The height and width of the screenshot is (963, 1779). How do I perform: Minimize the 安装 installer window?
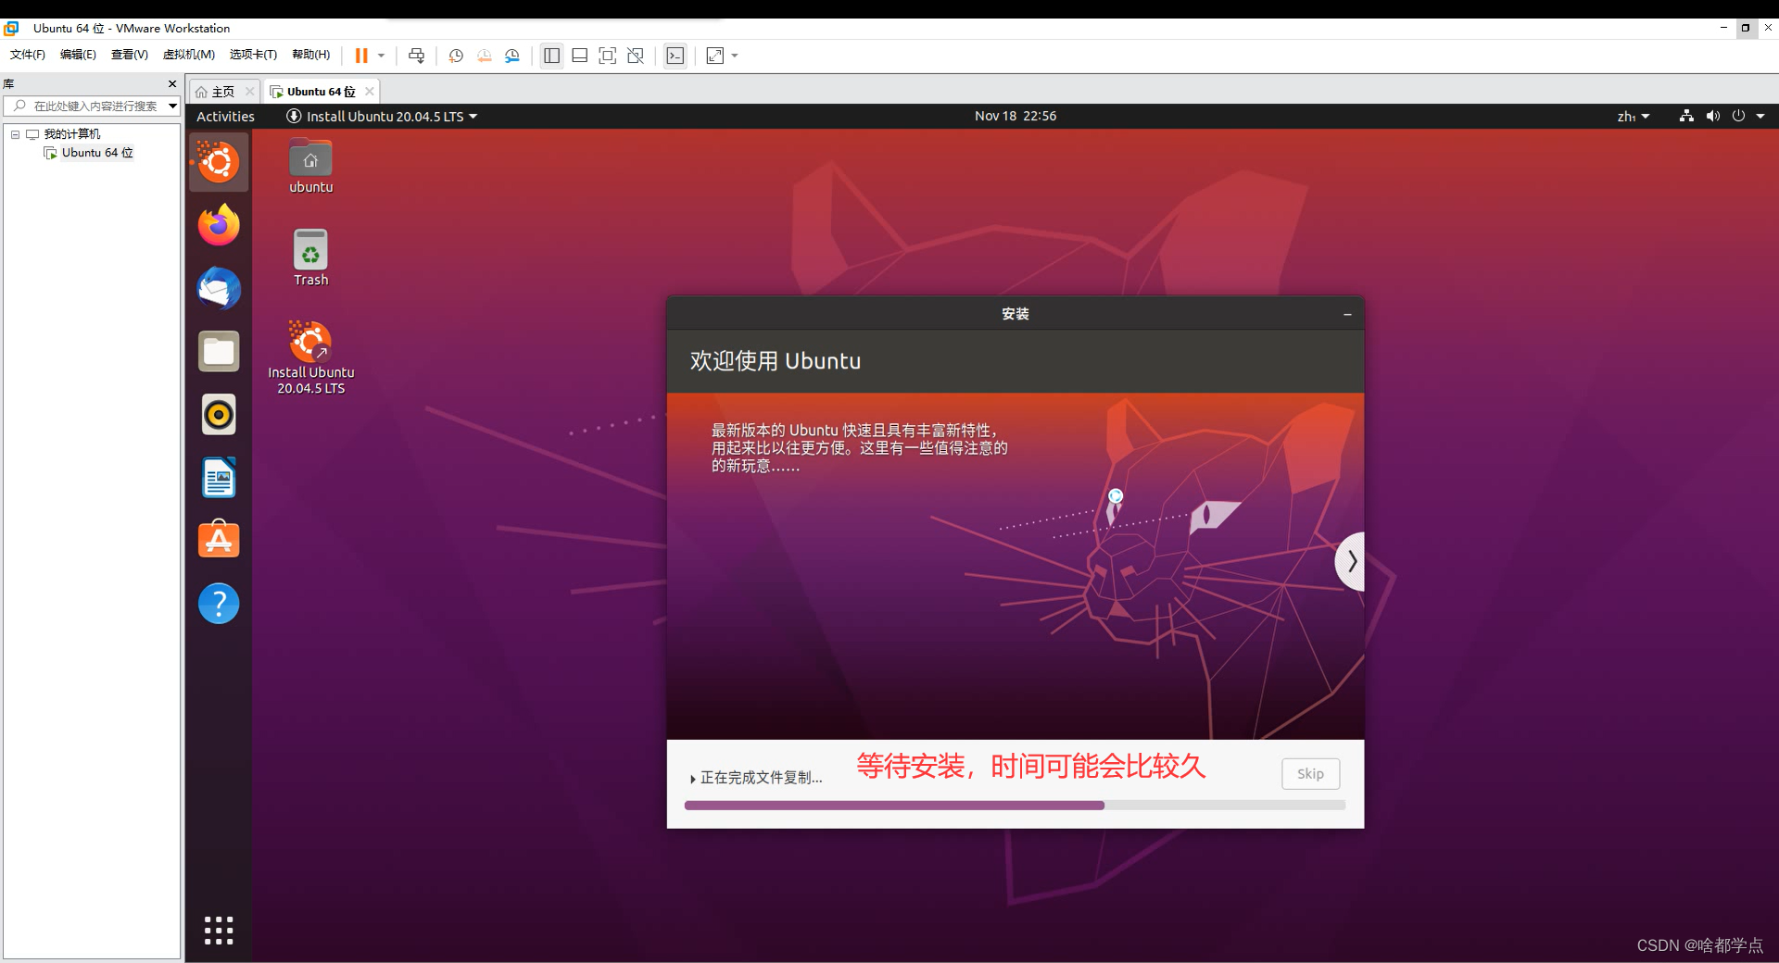(x=1347, y=314)
